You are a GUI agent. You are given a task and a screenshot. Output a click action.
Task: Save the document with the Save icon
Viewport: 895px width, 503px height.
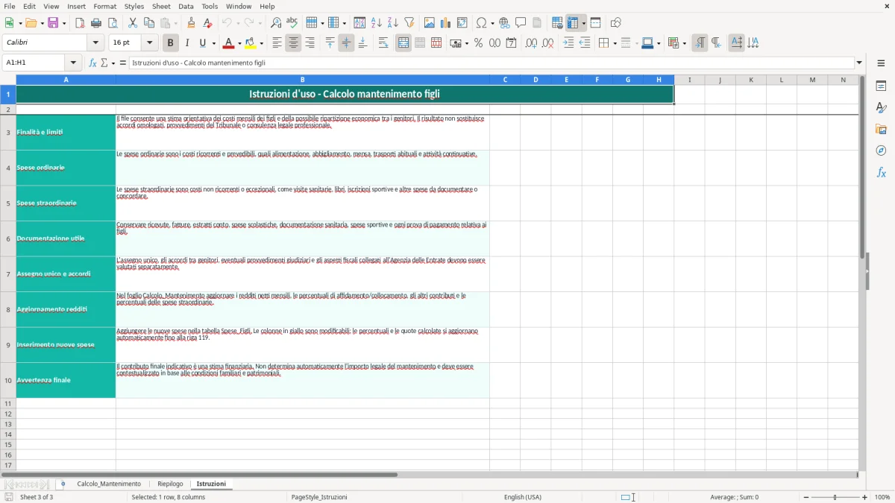[54, 23]
